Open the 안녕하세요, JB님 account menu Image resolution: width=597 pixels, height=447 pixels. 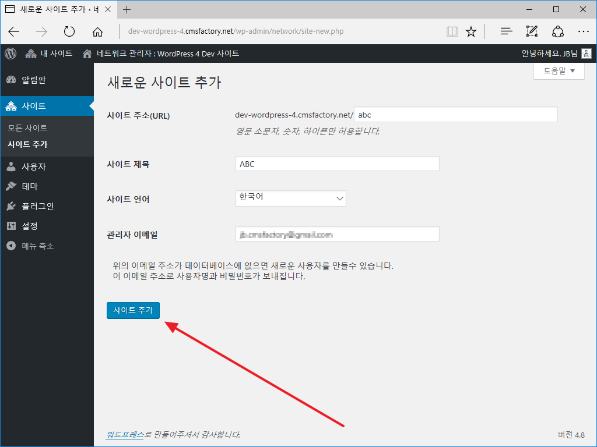[556, 54]
